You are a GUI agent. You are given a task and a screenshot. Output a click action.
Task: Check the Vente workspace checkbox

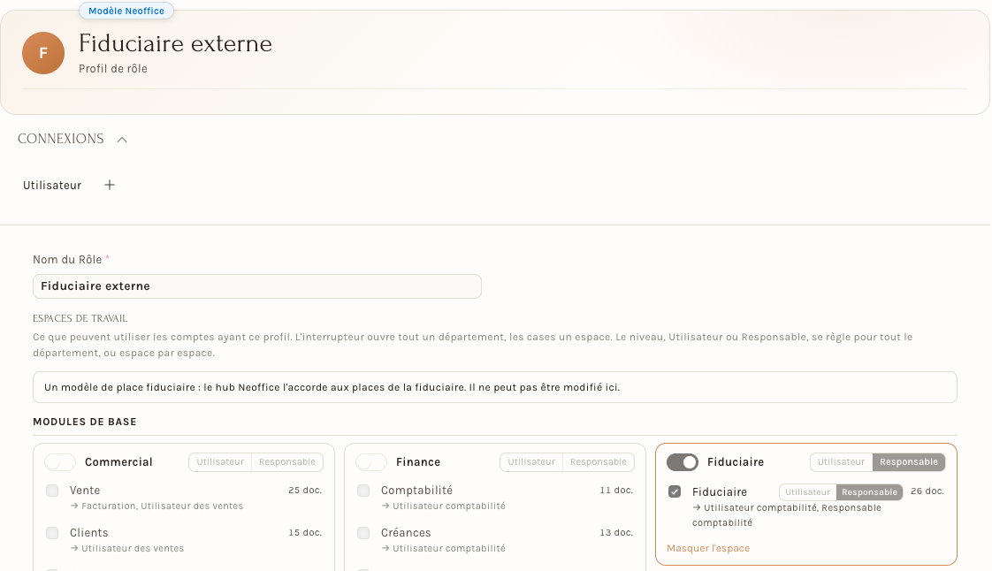tap(52, 491)
